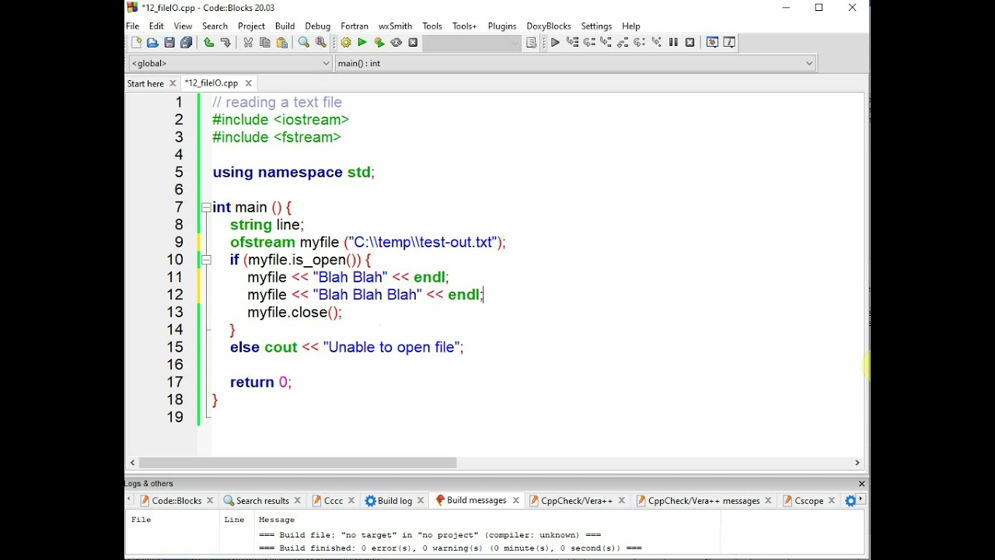This screenshot has width=995, height=560.
Task: Close the Logs & others panel
Action: tap(861, 484)
